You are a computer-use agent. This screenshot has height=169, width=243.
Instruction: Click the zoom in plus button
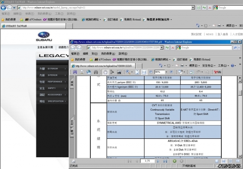tap(171, 72)
